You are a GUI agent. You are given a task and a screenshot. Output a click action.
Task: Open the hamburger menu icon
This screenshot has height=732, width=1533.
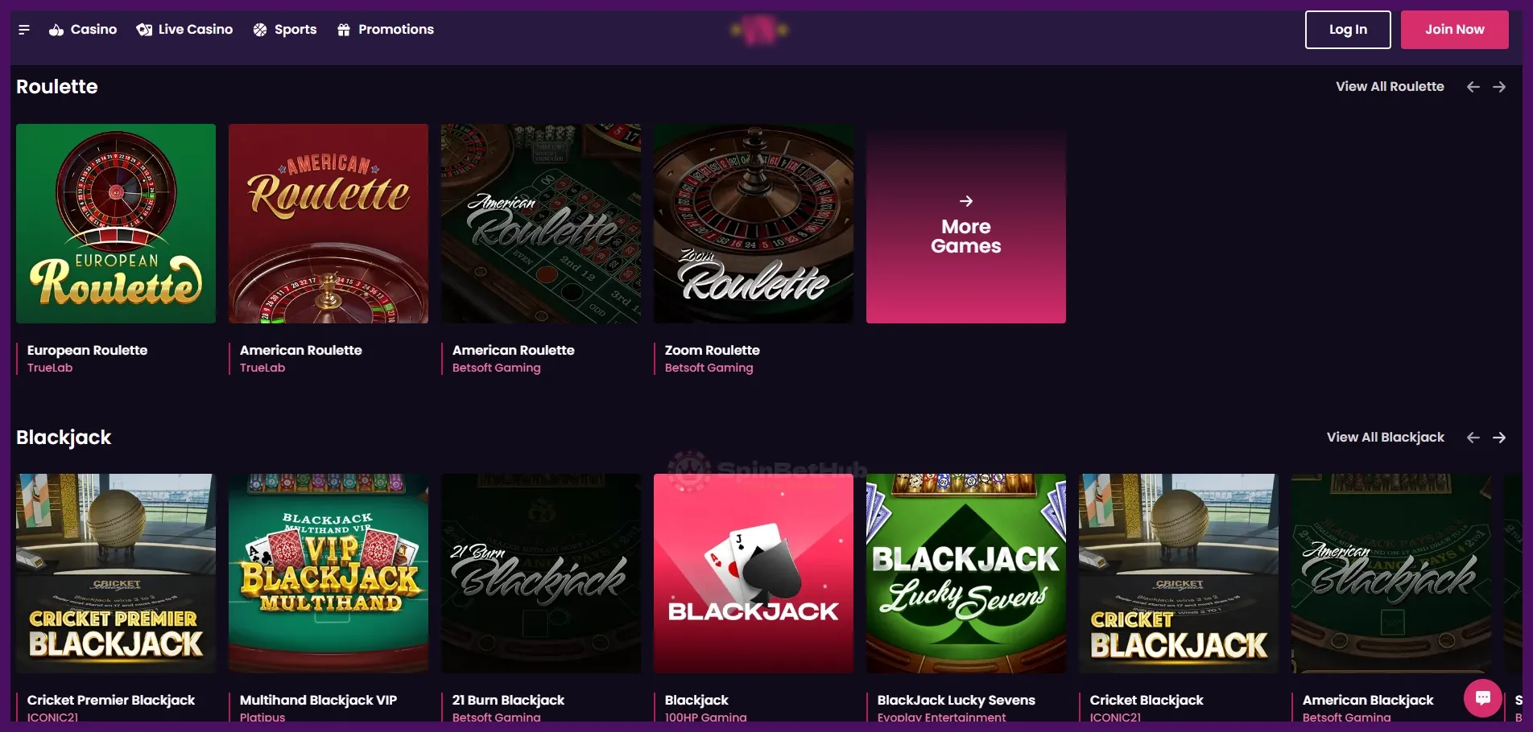tap(24, 30)
